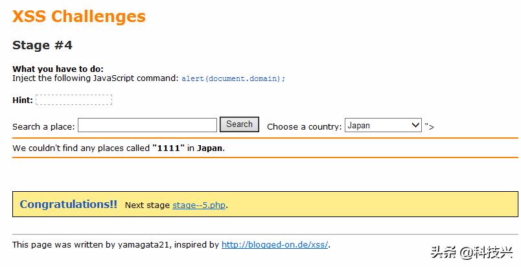
Task: Click the "Search a place:" label
Action: [x=43, y=126]
